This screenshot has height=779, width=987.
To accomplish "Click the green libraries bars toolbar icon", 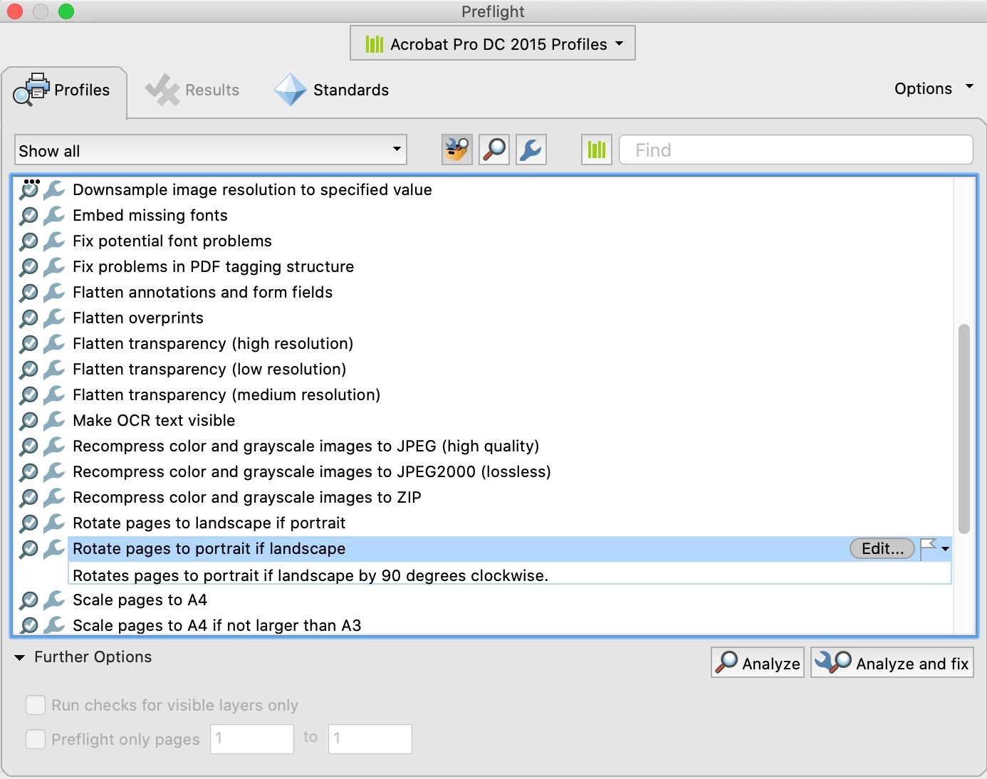I will tap(597, 150).
